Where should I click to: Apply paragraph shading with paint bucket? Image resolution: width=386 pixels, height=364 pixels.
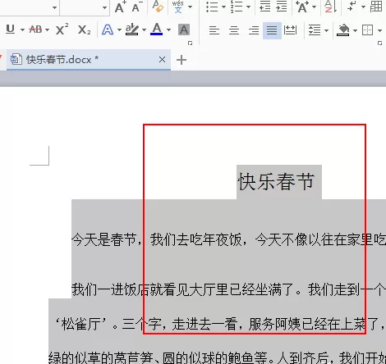tap(343, 30)
